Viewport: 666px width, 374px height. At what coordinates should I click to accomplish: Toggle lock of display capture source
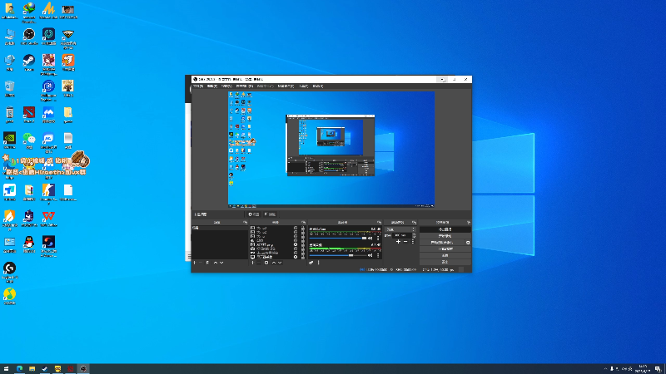pos(303,257)
